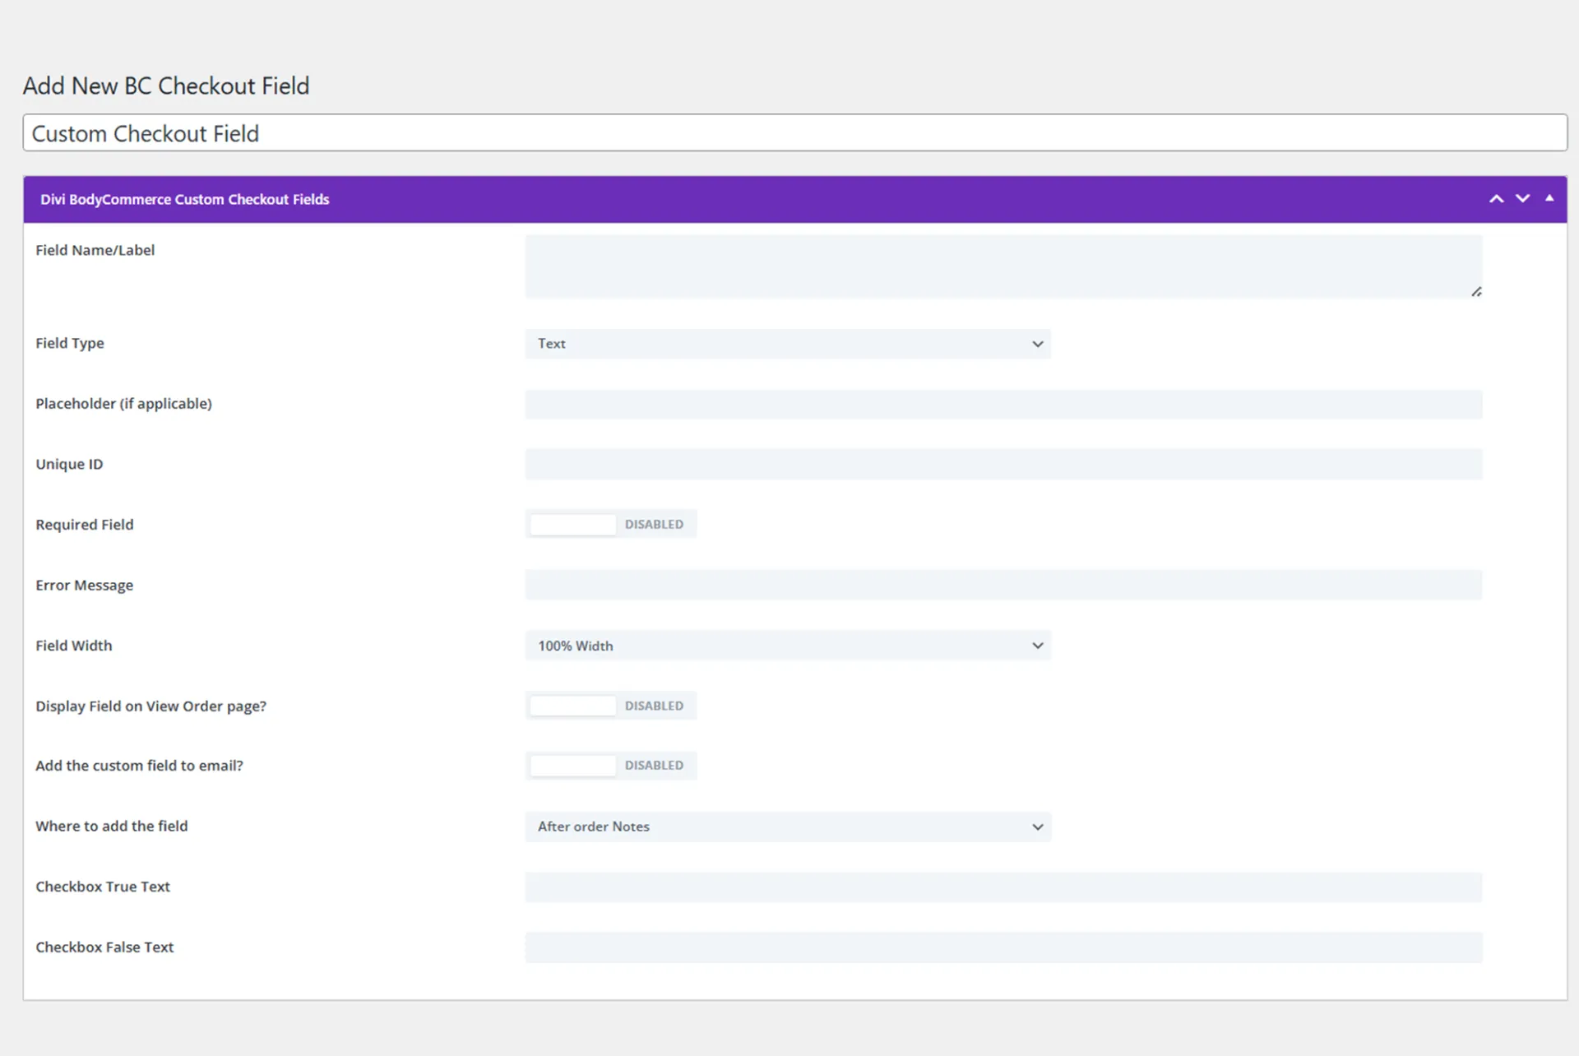Click the Placeholder (if applicable) label
The image size is (1579, 1056).
coord(123,404)
